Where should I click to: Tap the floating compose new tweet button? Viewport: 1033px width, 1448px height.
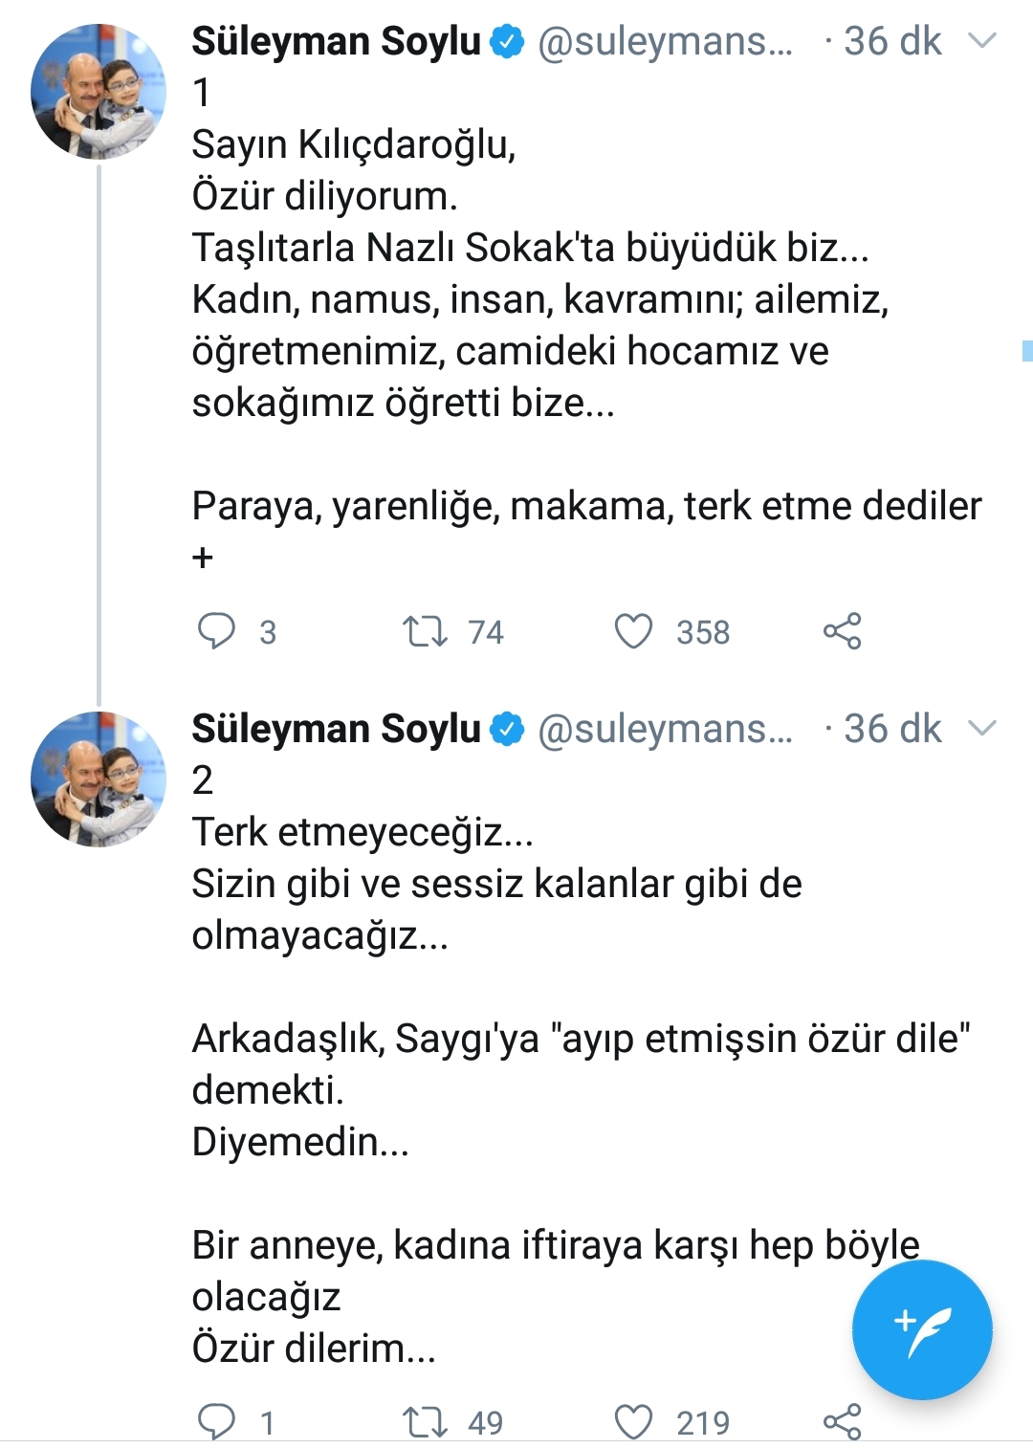(921, 1329)
